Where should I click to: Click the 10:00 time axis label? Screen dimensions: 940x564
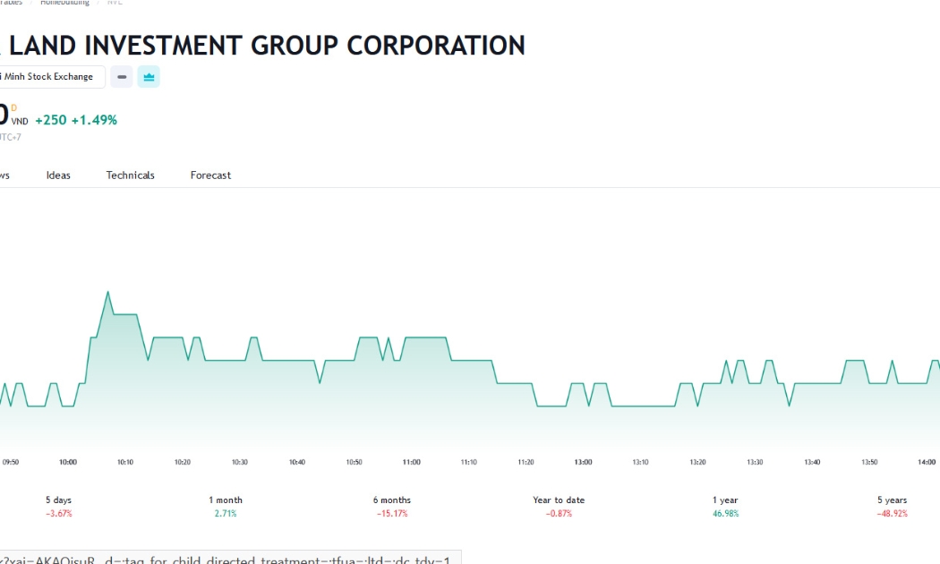click(x=68, y=462)
